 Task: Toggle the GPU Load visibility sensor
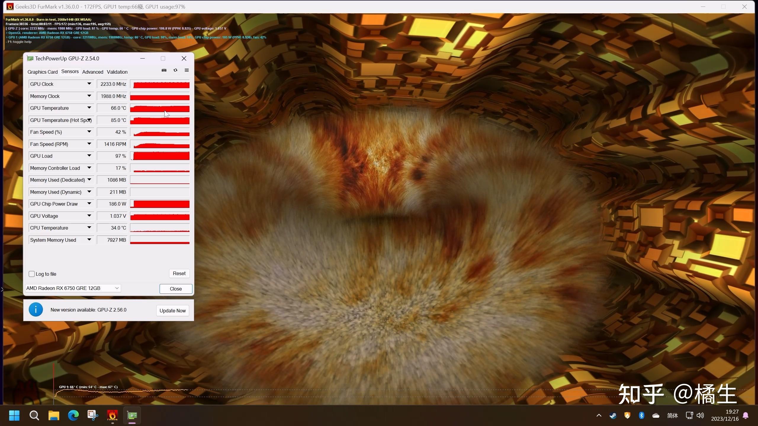[89, 156]
